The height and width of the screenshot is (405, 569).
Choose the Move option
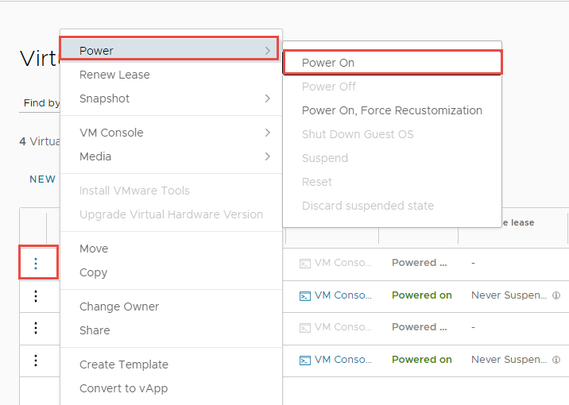(94, 249)
